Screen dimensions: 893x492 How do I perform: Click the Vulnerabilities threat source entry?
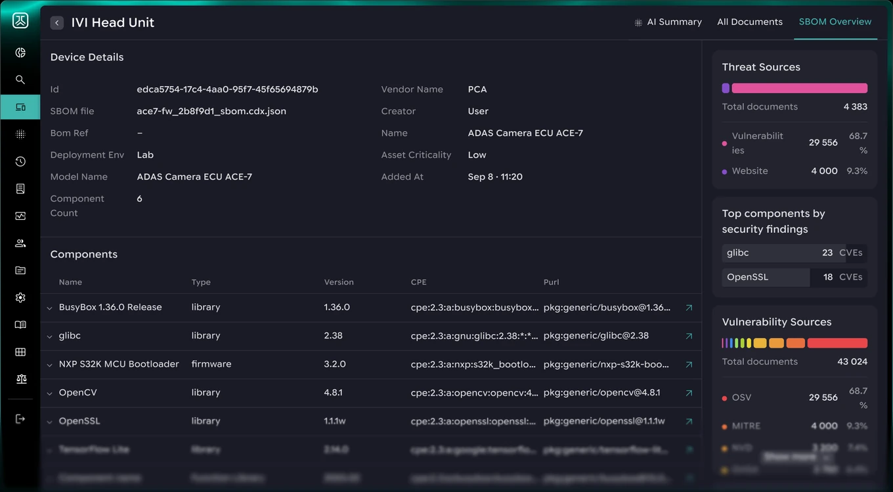tap(795, 143)
